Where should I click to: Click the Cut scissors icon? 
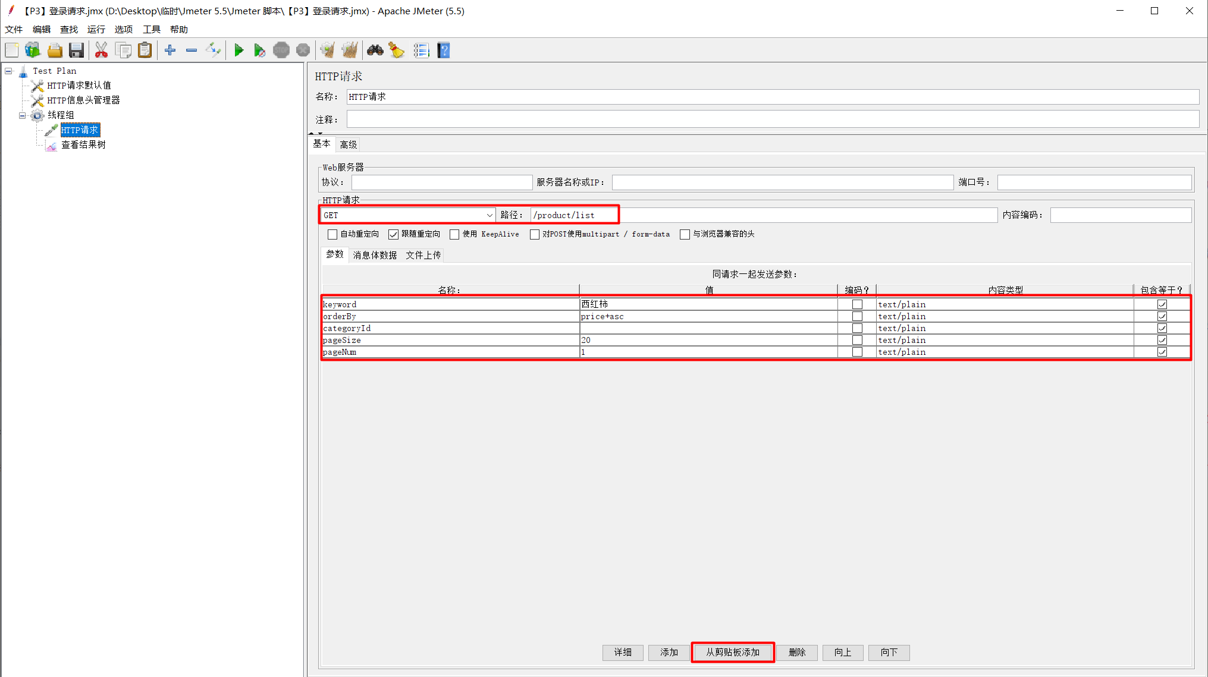click(101, 51)
